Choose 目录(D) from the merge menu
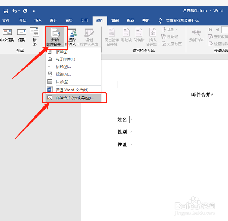 pyautogui.click(x=73, y=82)
